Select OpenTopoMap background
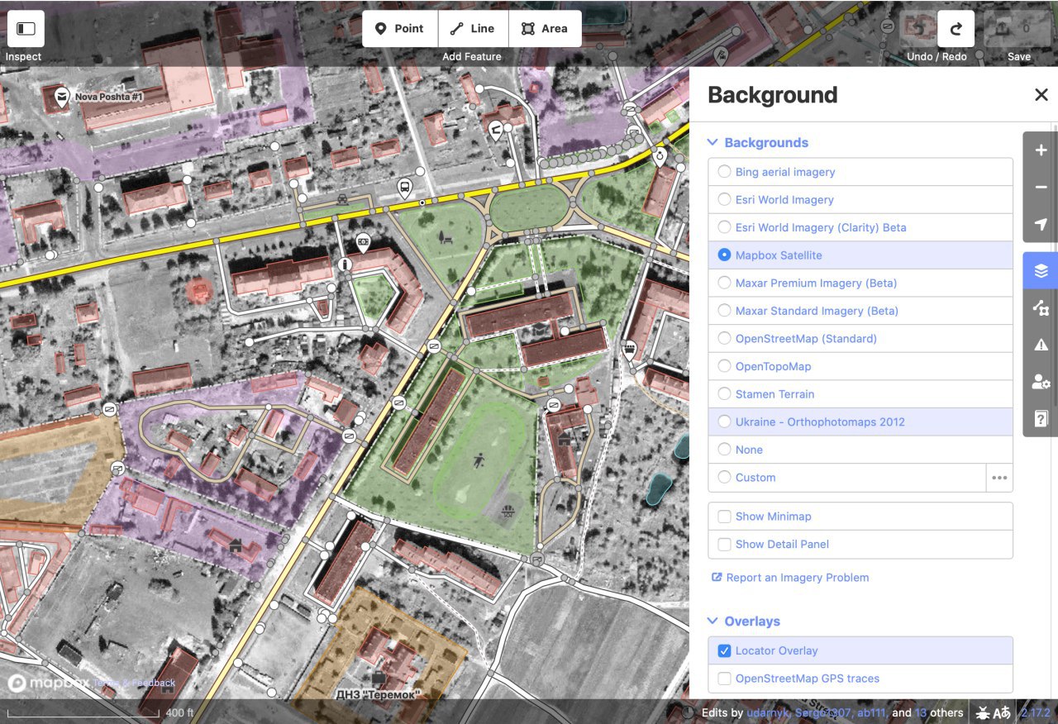This screenshot has height=724, width=1058. coord(860,366)
